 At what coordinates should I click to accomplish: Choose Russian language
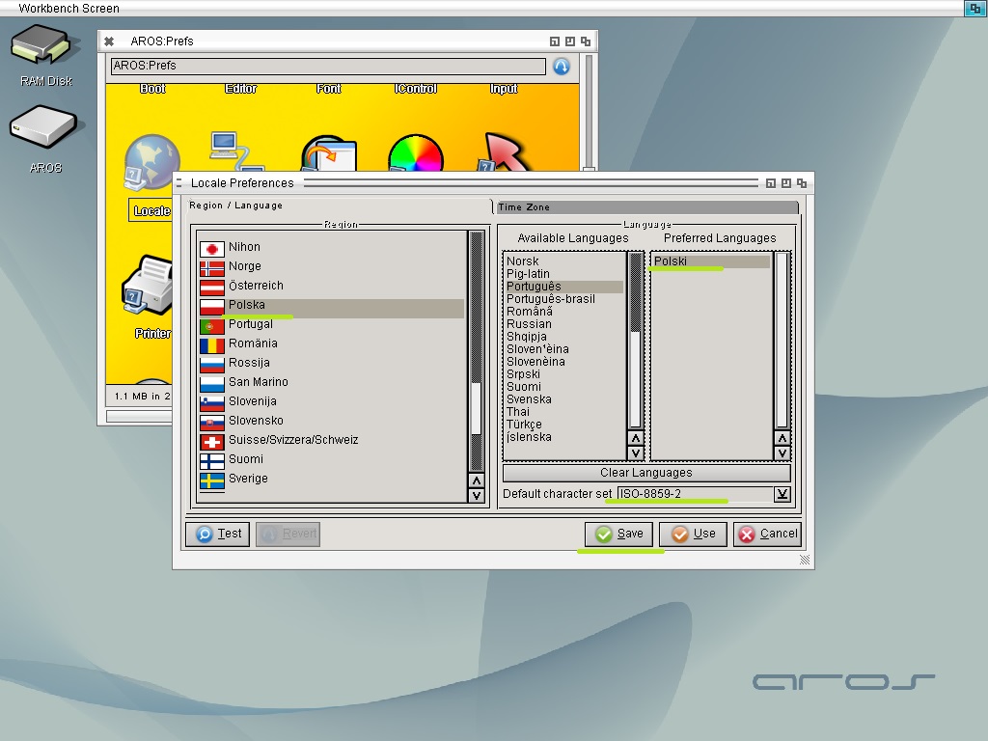[x=563, y=324]
